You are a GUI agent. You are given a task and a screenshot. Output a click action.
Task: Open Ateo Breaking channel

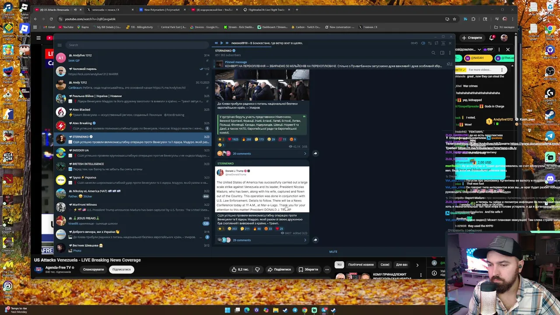click(133, 126)
